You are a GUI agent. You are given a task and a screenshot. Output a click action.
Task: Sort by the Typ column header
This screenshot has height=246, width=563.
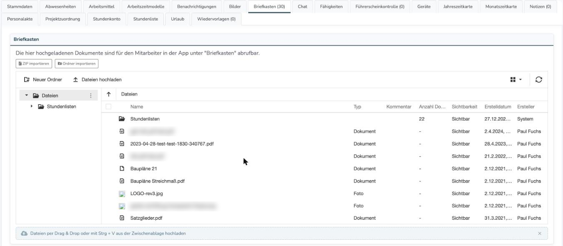tap(357, 107)
